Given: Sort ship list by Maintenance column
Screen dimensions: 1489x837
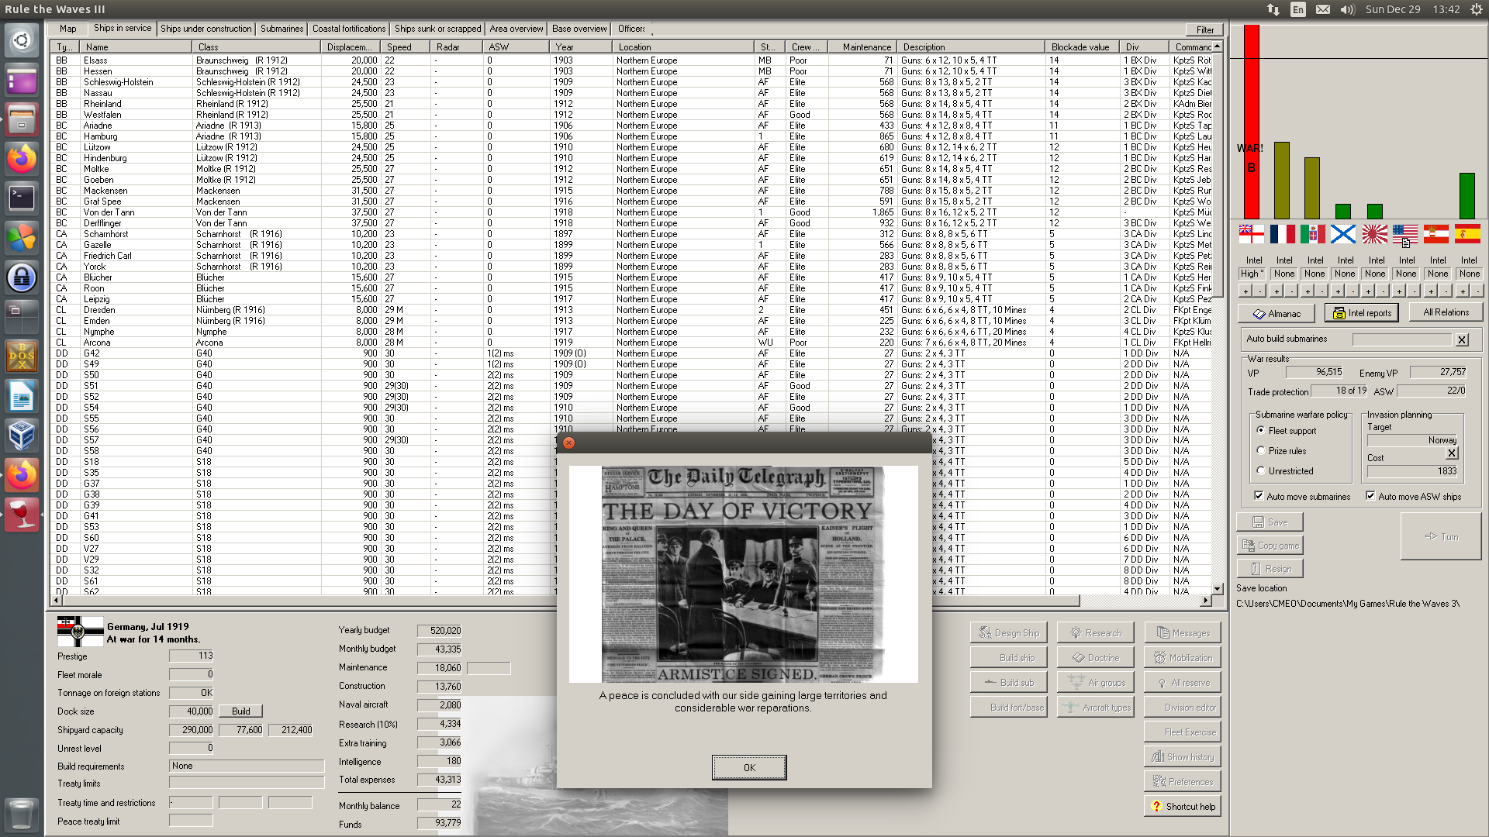Looking at the screenshot, I should (x=861, y=46).
